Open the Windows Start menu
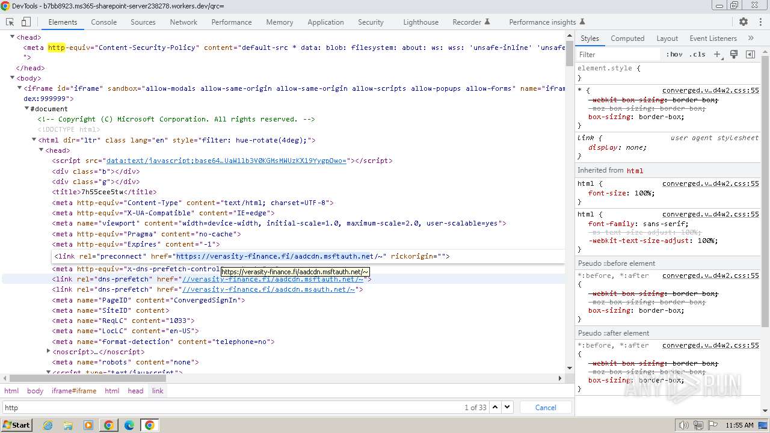Viewport: 770px width, 433px height. (x=16, y=425)
